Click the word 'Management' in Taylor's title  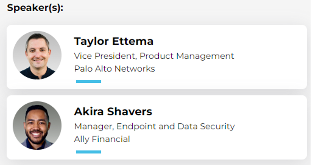[205, 56]
